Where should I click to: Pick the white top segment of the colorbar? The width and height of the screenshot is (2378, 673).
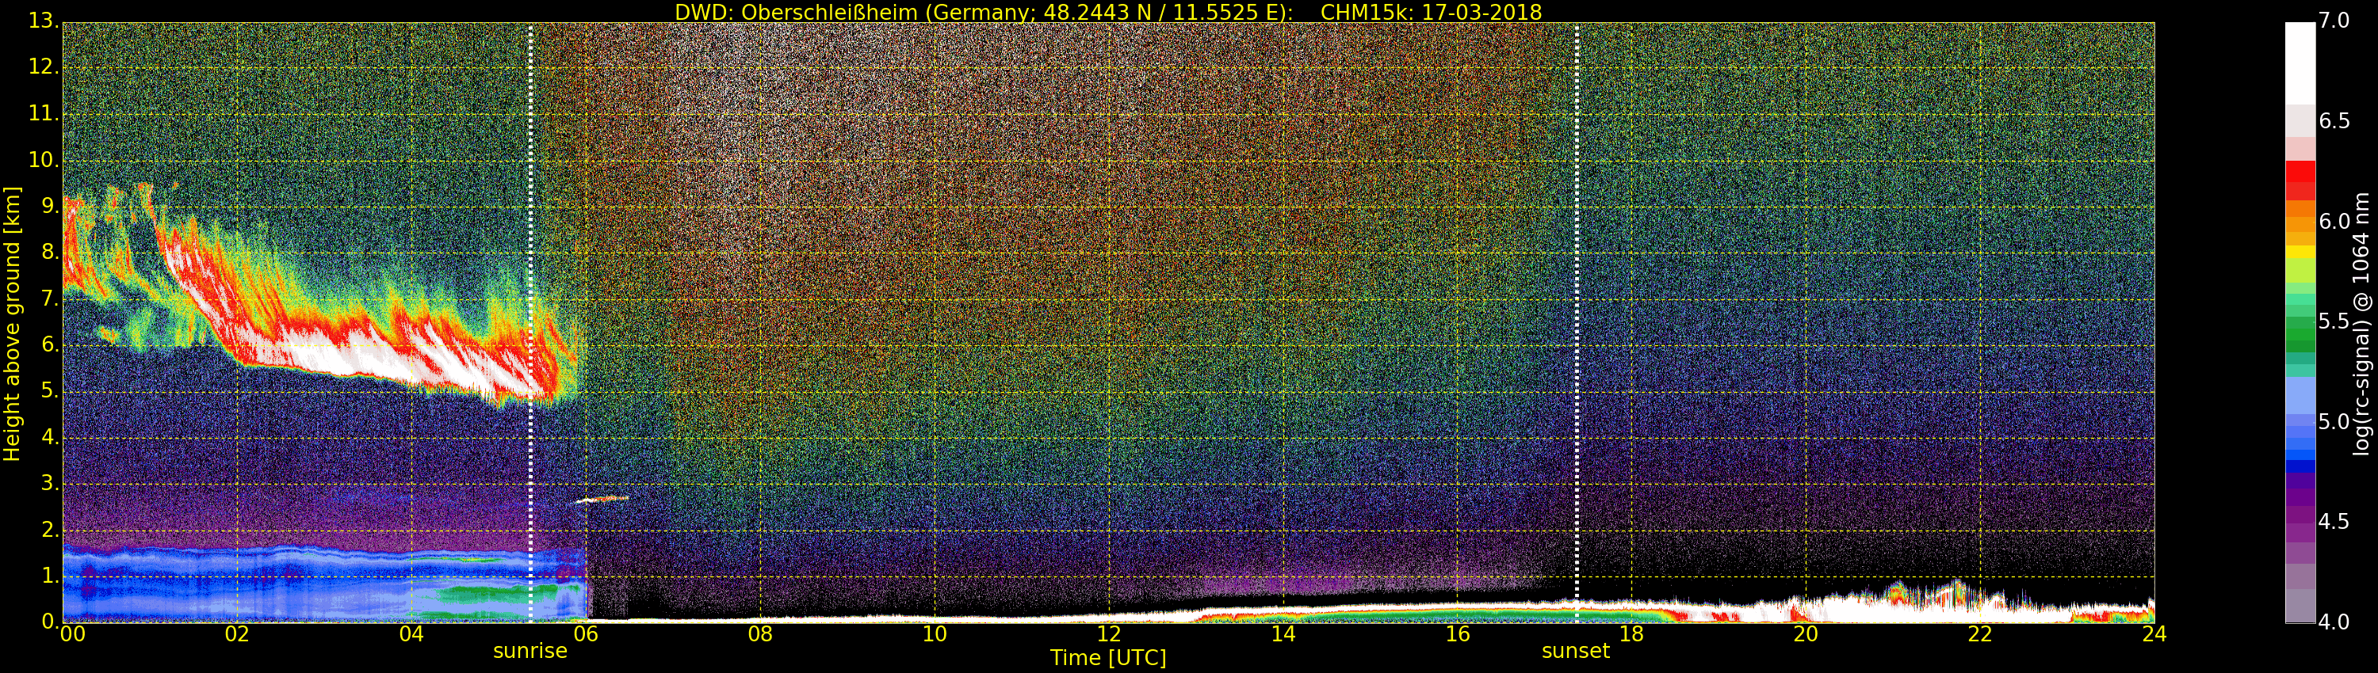(x=2300, y=63)
